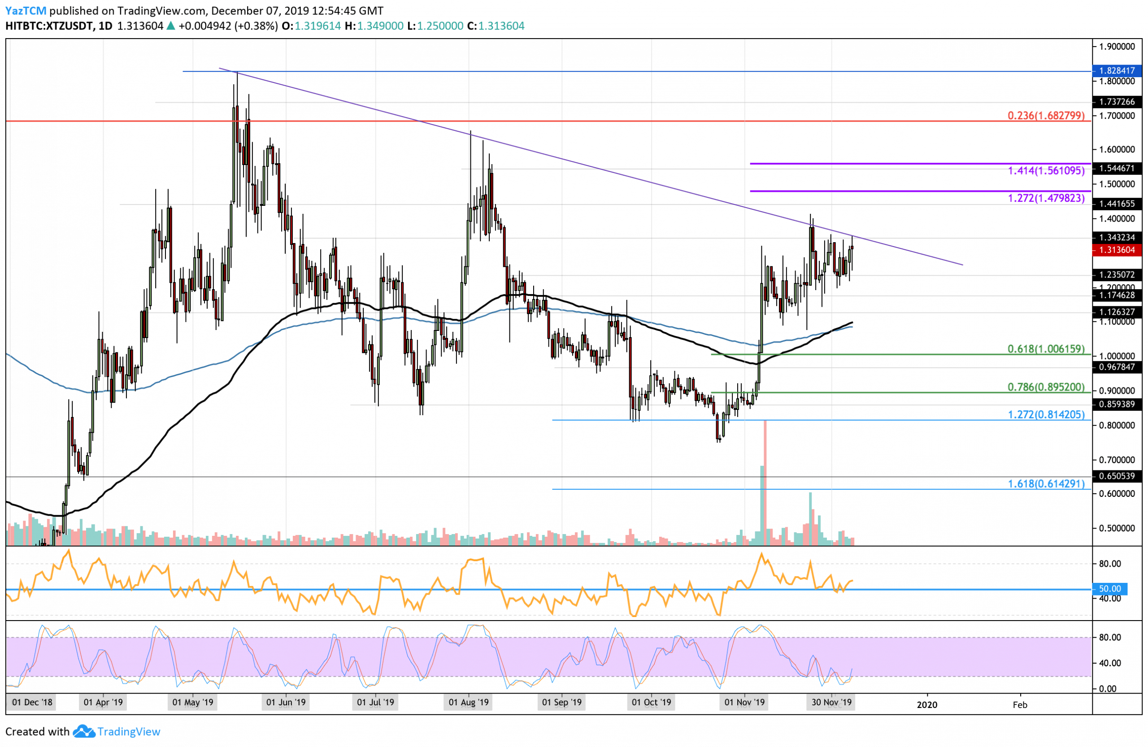Click the 1.272(1.479823) extension label

(1046, 198)
